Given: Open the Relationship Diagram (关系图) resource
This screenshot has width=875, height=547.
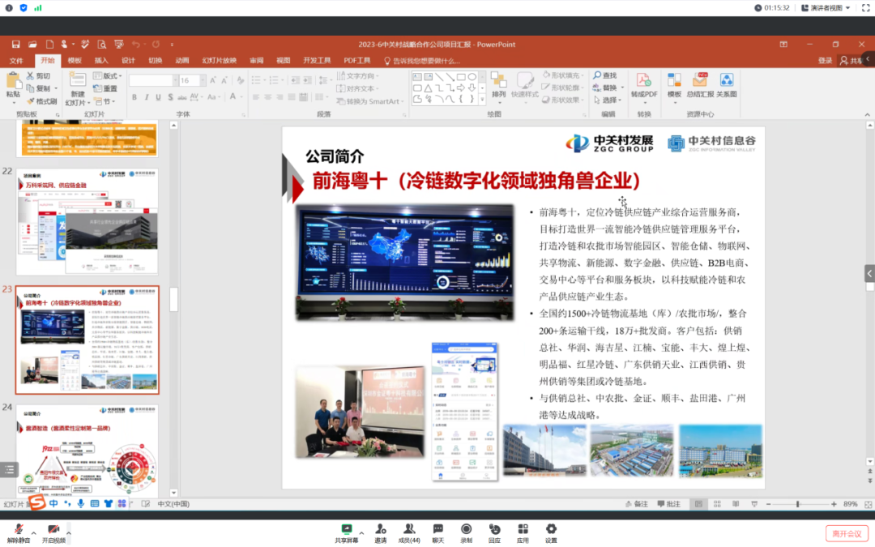Looking at the screenshot, I should (727, 85).
